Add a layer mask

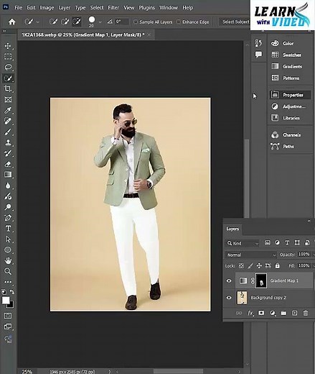point(261,313)
